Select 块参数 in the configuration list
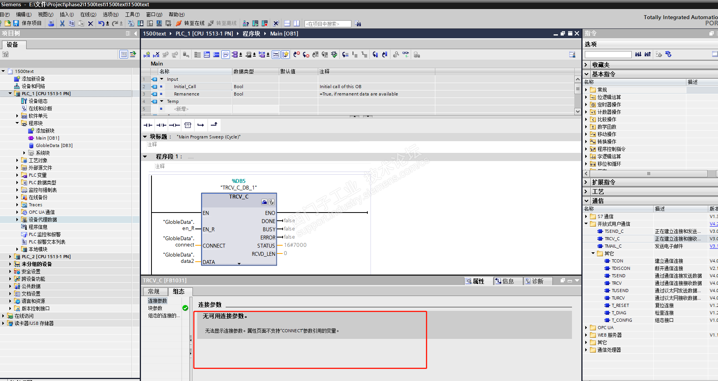 point(155,308)
